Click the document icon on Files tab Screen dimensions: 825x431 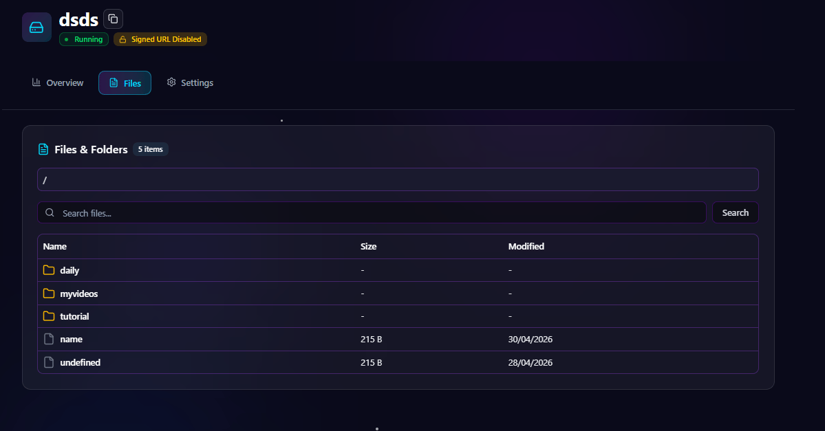tap(114, 82)
